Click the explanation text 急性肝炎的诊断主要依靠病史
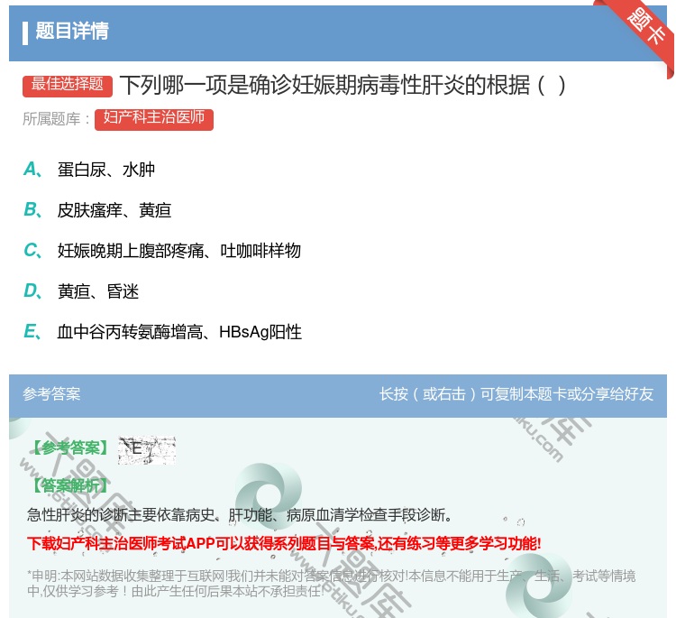The image size is (676, 618). 240,514
